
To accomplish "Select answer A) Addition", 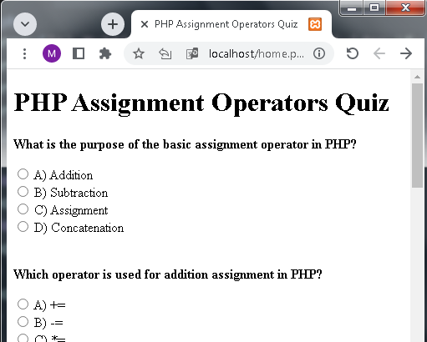I will (x=23, y=174).
